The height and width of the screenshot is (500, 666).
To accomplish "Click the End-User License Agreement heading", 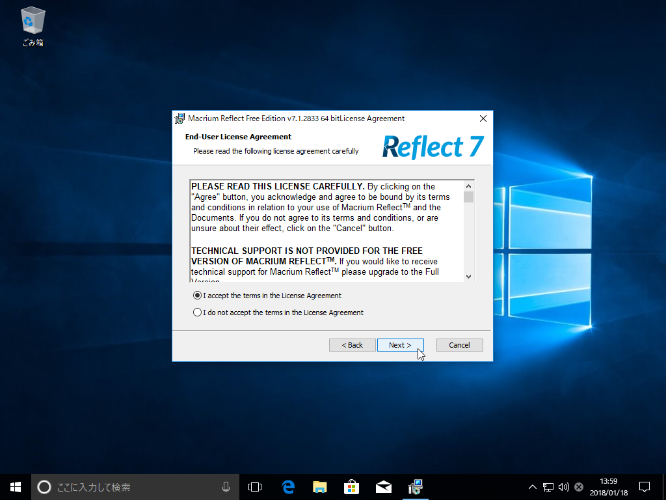I will pyautogui.click(x=238, y=137).
